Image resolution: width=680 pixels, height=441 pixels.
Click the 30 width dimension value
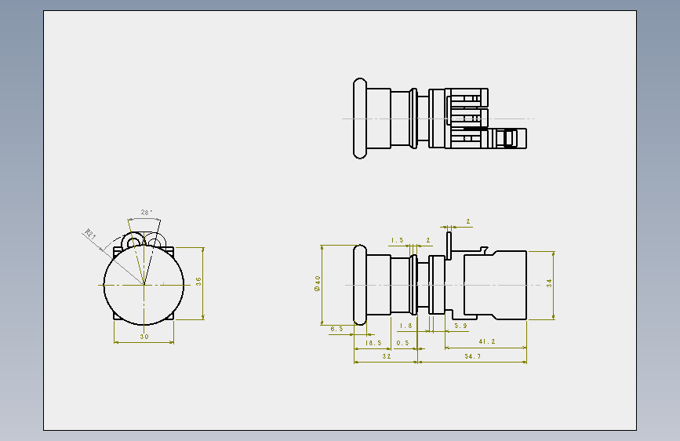point(144,337)
